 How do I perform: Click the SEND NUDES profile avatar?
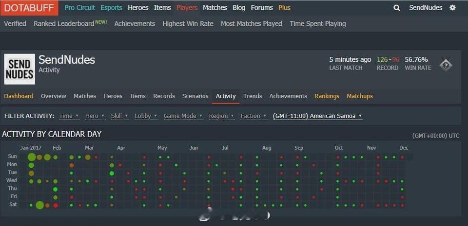(19, 69)
